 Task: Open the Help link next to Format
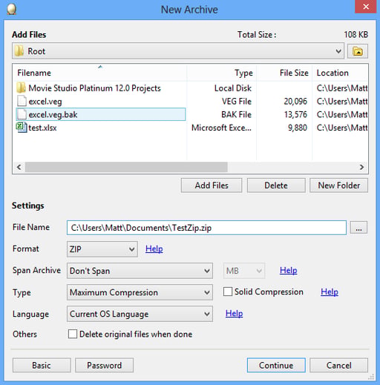154,249
